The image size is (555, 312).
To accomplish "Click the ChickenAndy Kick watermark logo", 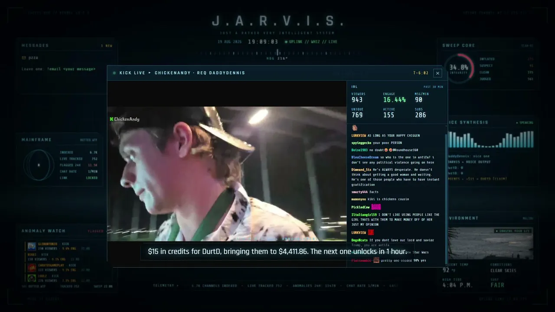I will 125,119.
